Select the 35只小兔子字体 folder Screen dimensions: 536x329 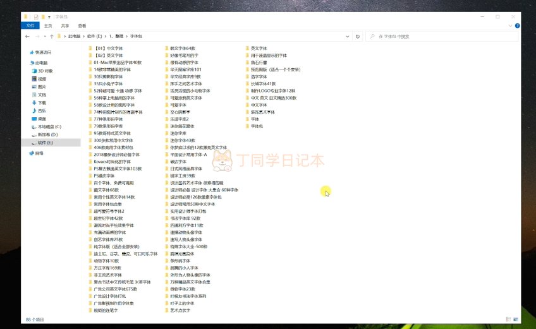click(106, 84)
